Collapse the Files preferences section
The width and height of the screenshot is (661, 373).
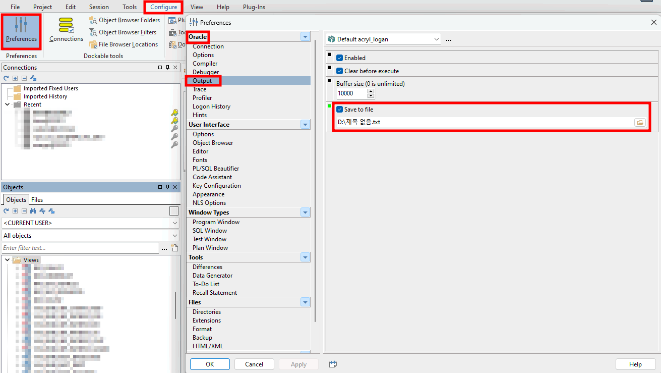click(x=305, y=302)
